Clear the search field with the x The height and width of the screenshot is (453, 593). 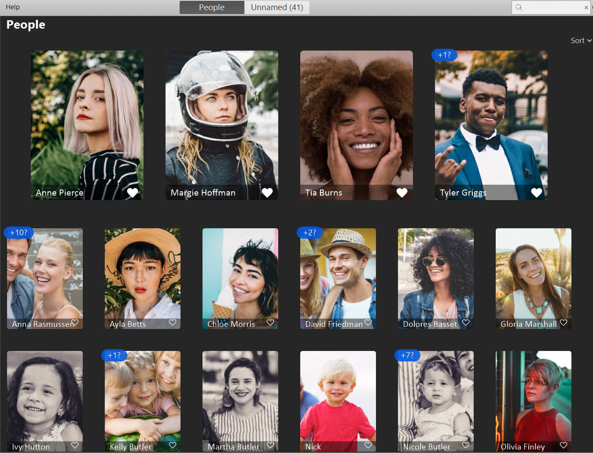coord(586,7)
